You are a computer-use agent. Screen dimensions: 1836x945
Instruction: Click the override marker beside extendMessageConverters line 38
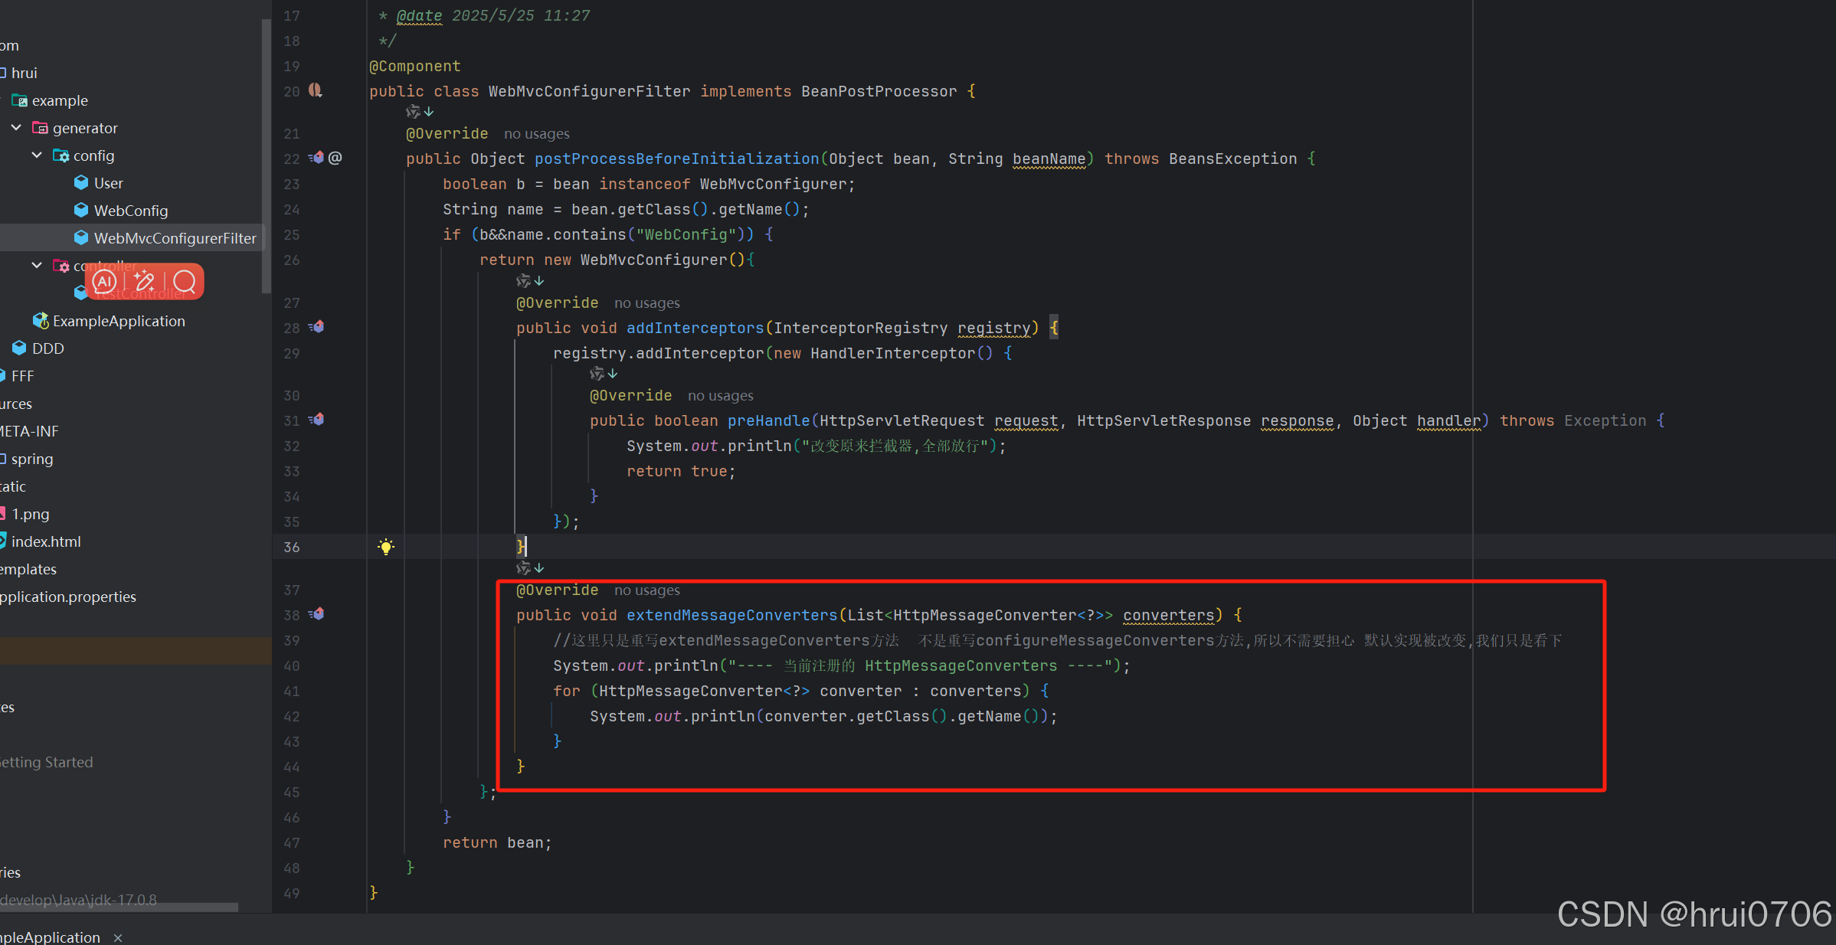[x=316, y=614]
